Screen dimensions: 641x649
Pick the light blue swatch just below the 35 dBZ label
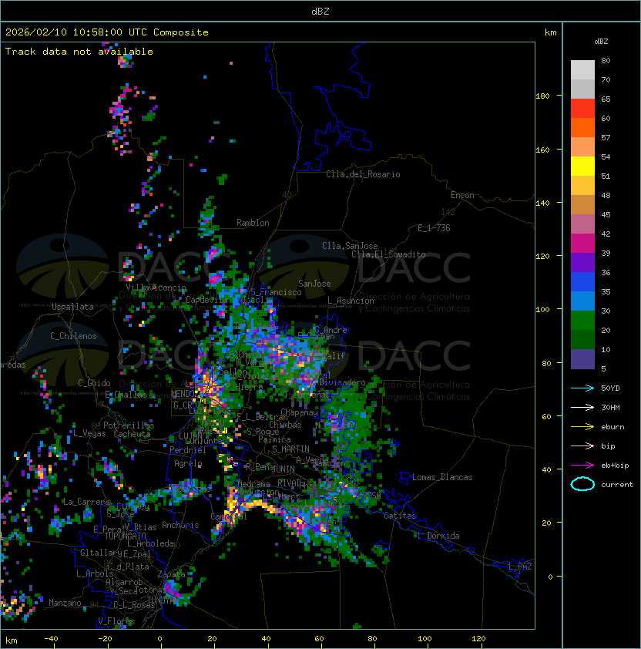coord(582,301)
